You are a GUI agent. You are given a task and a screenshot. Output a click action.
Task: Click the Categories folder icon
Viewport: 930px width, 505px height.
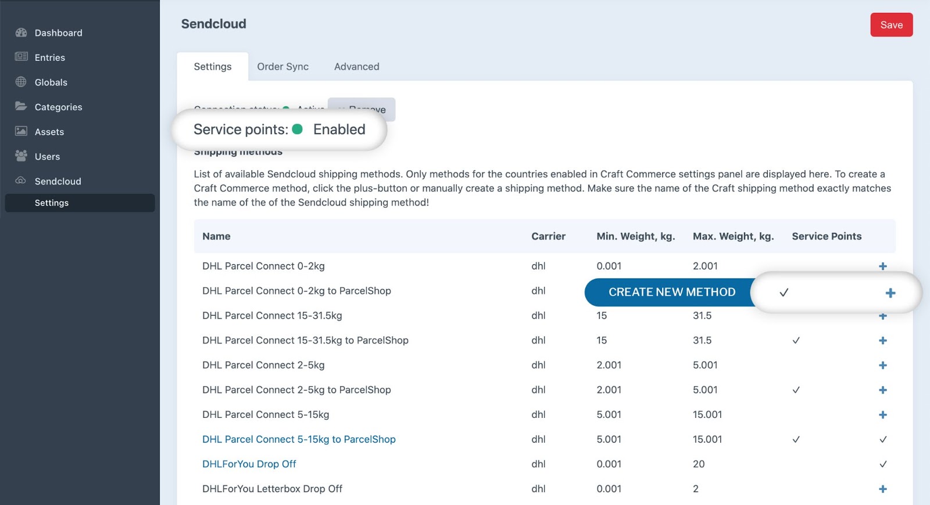[21, 106]
